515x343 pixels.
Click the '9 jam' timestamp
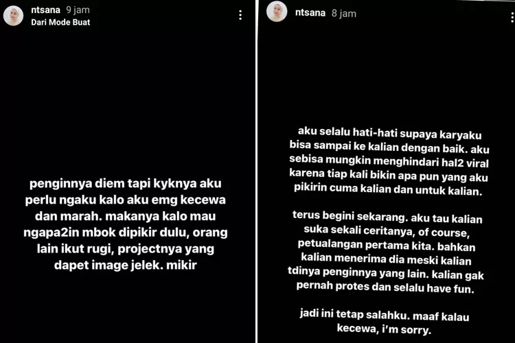pyautogui.click(x=78, y=10)
